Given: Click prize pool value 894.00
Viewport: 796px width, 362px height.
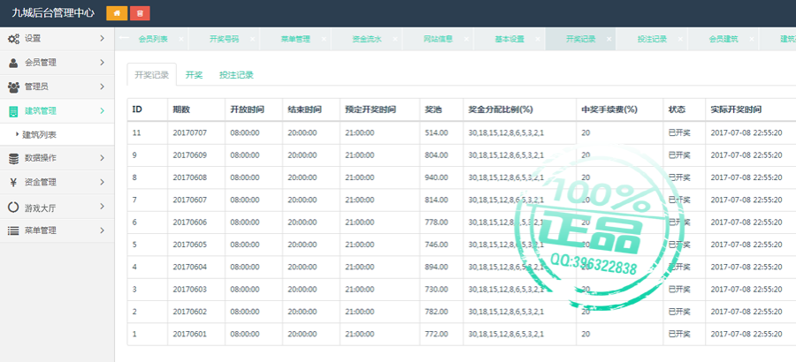Looking at the screenshot, I should 437,267.
